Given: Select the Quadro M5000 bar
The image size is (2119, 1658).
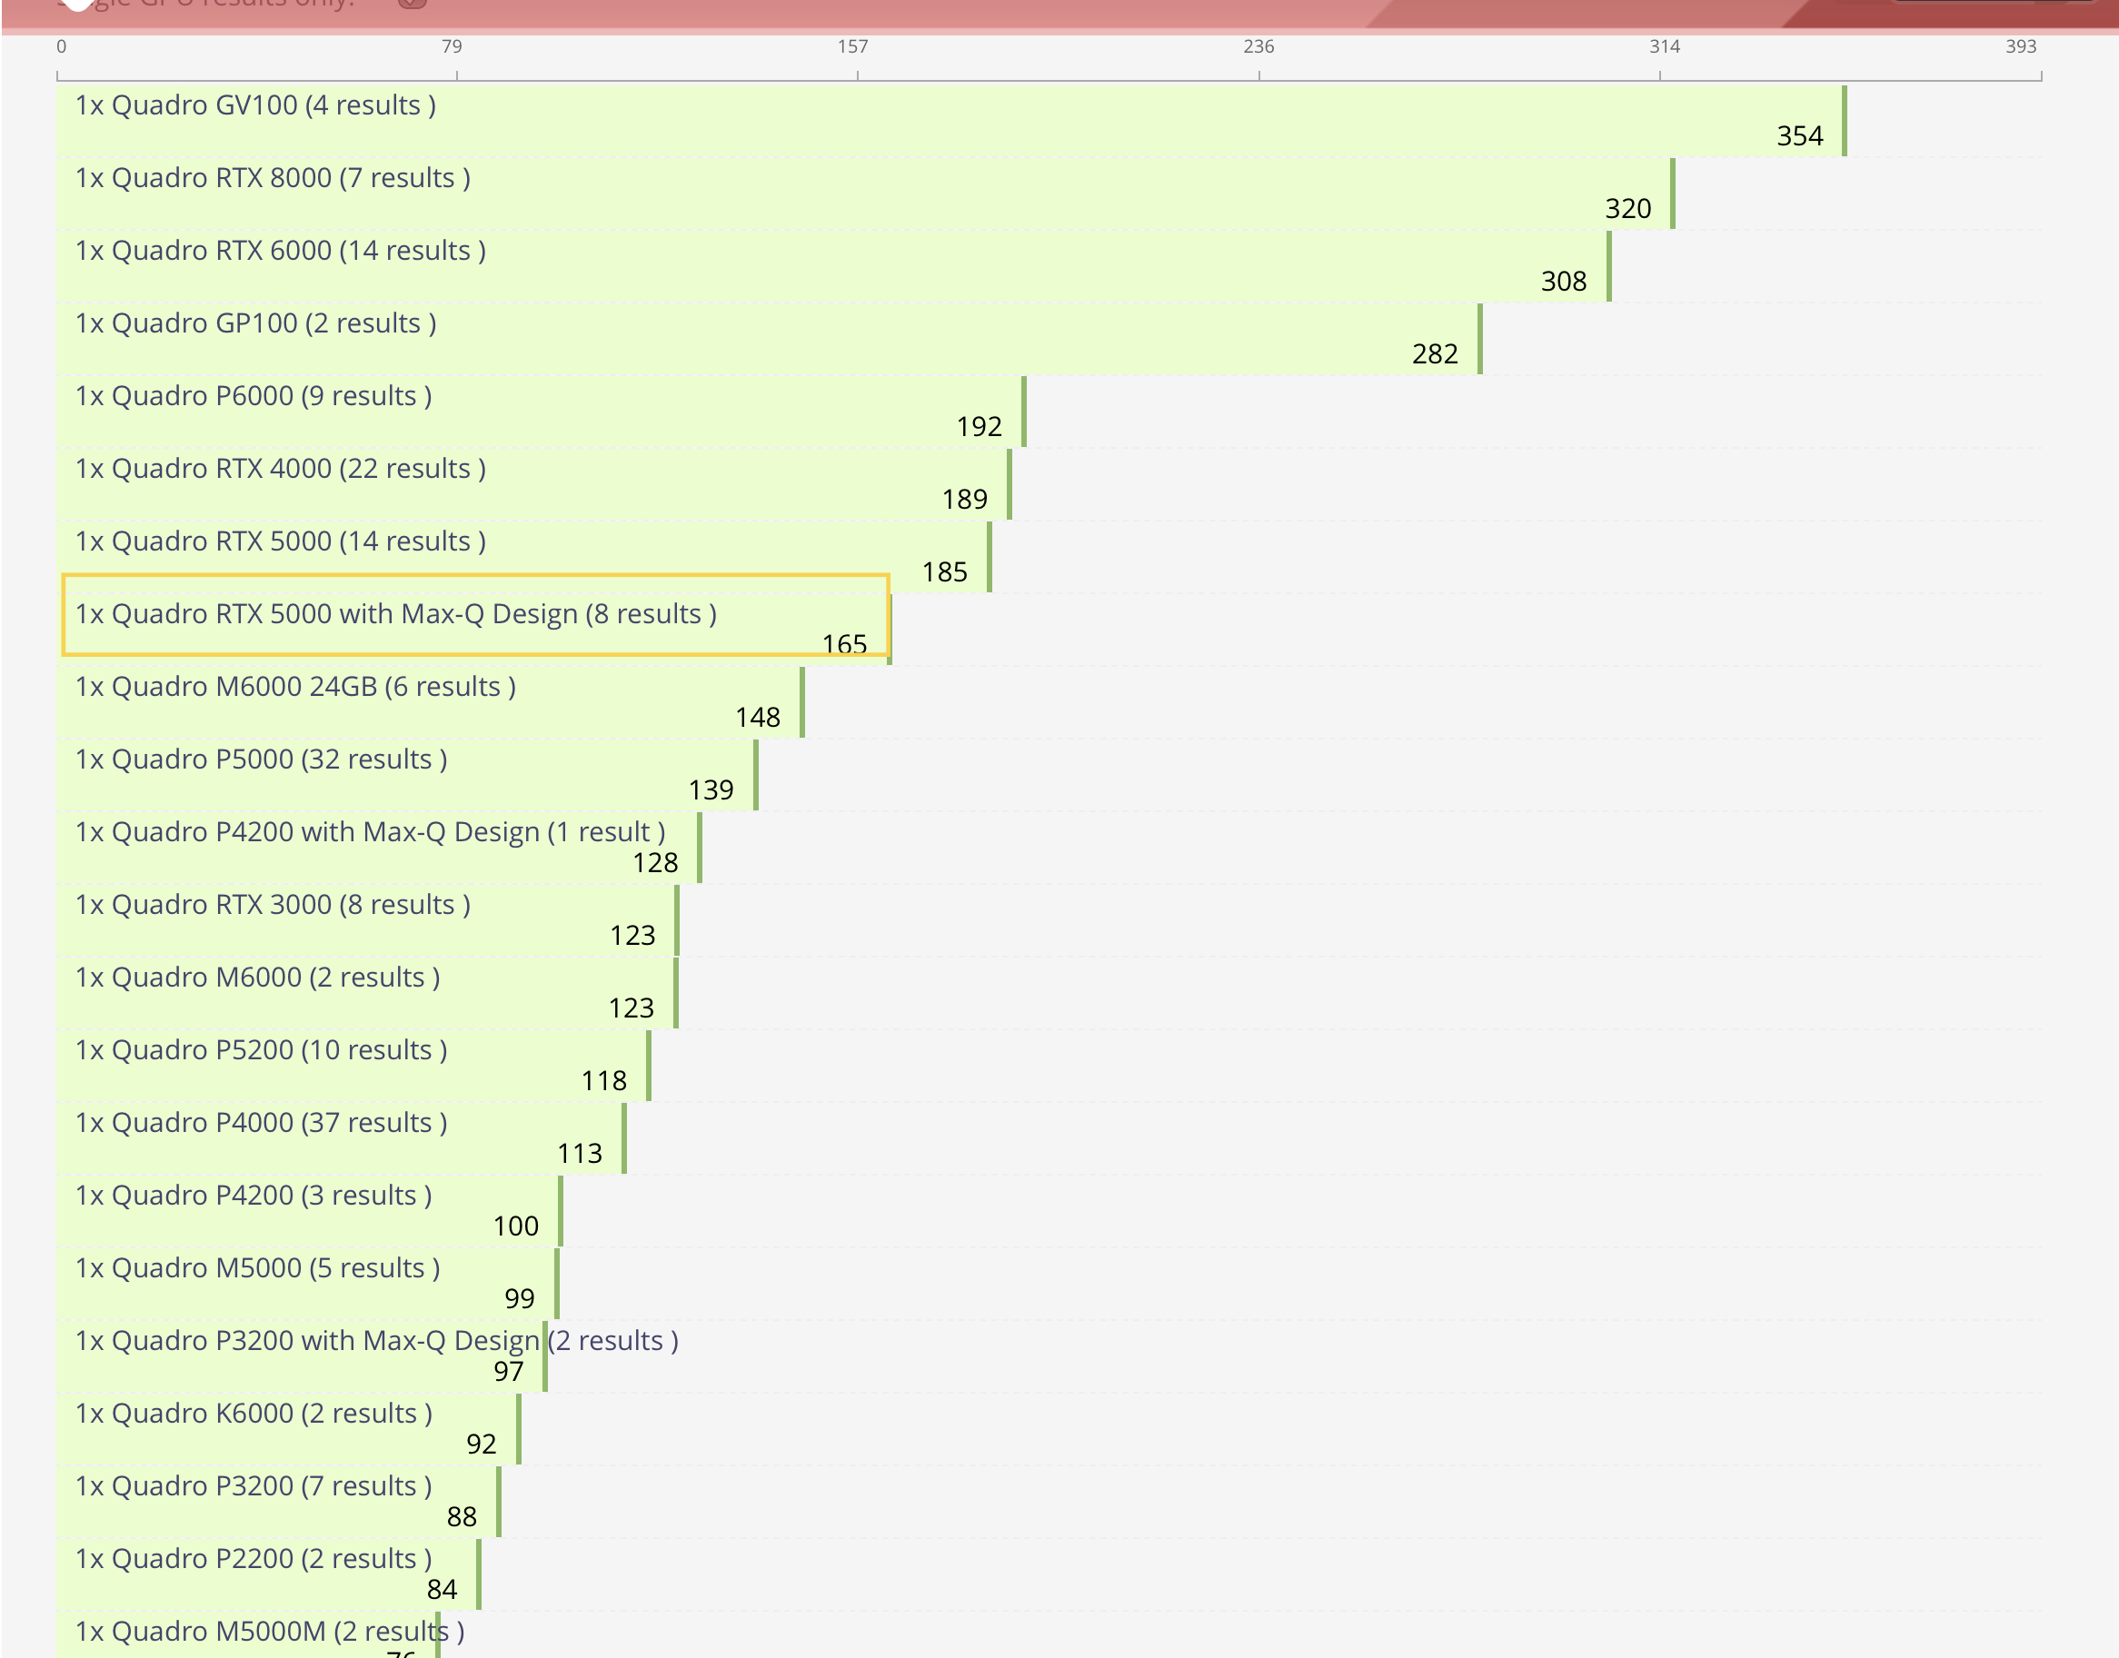Looking at the screenshot, I should coord(256,1269).
